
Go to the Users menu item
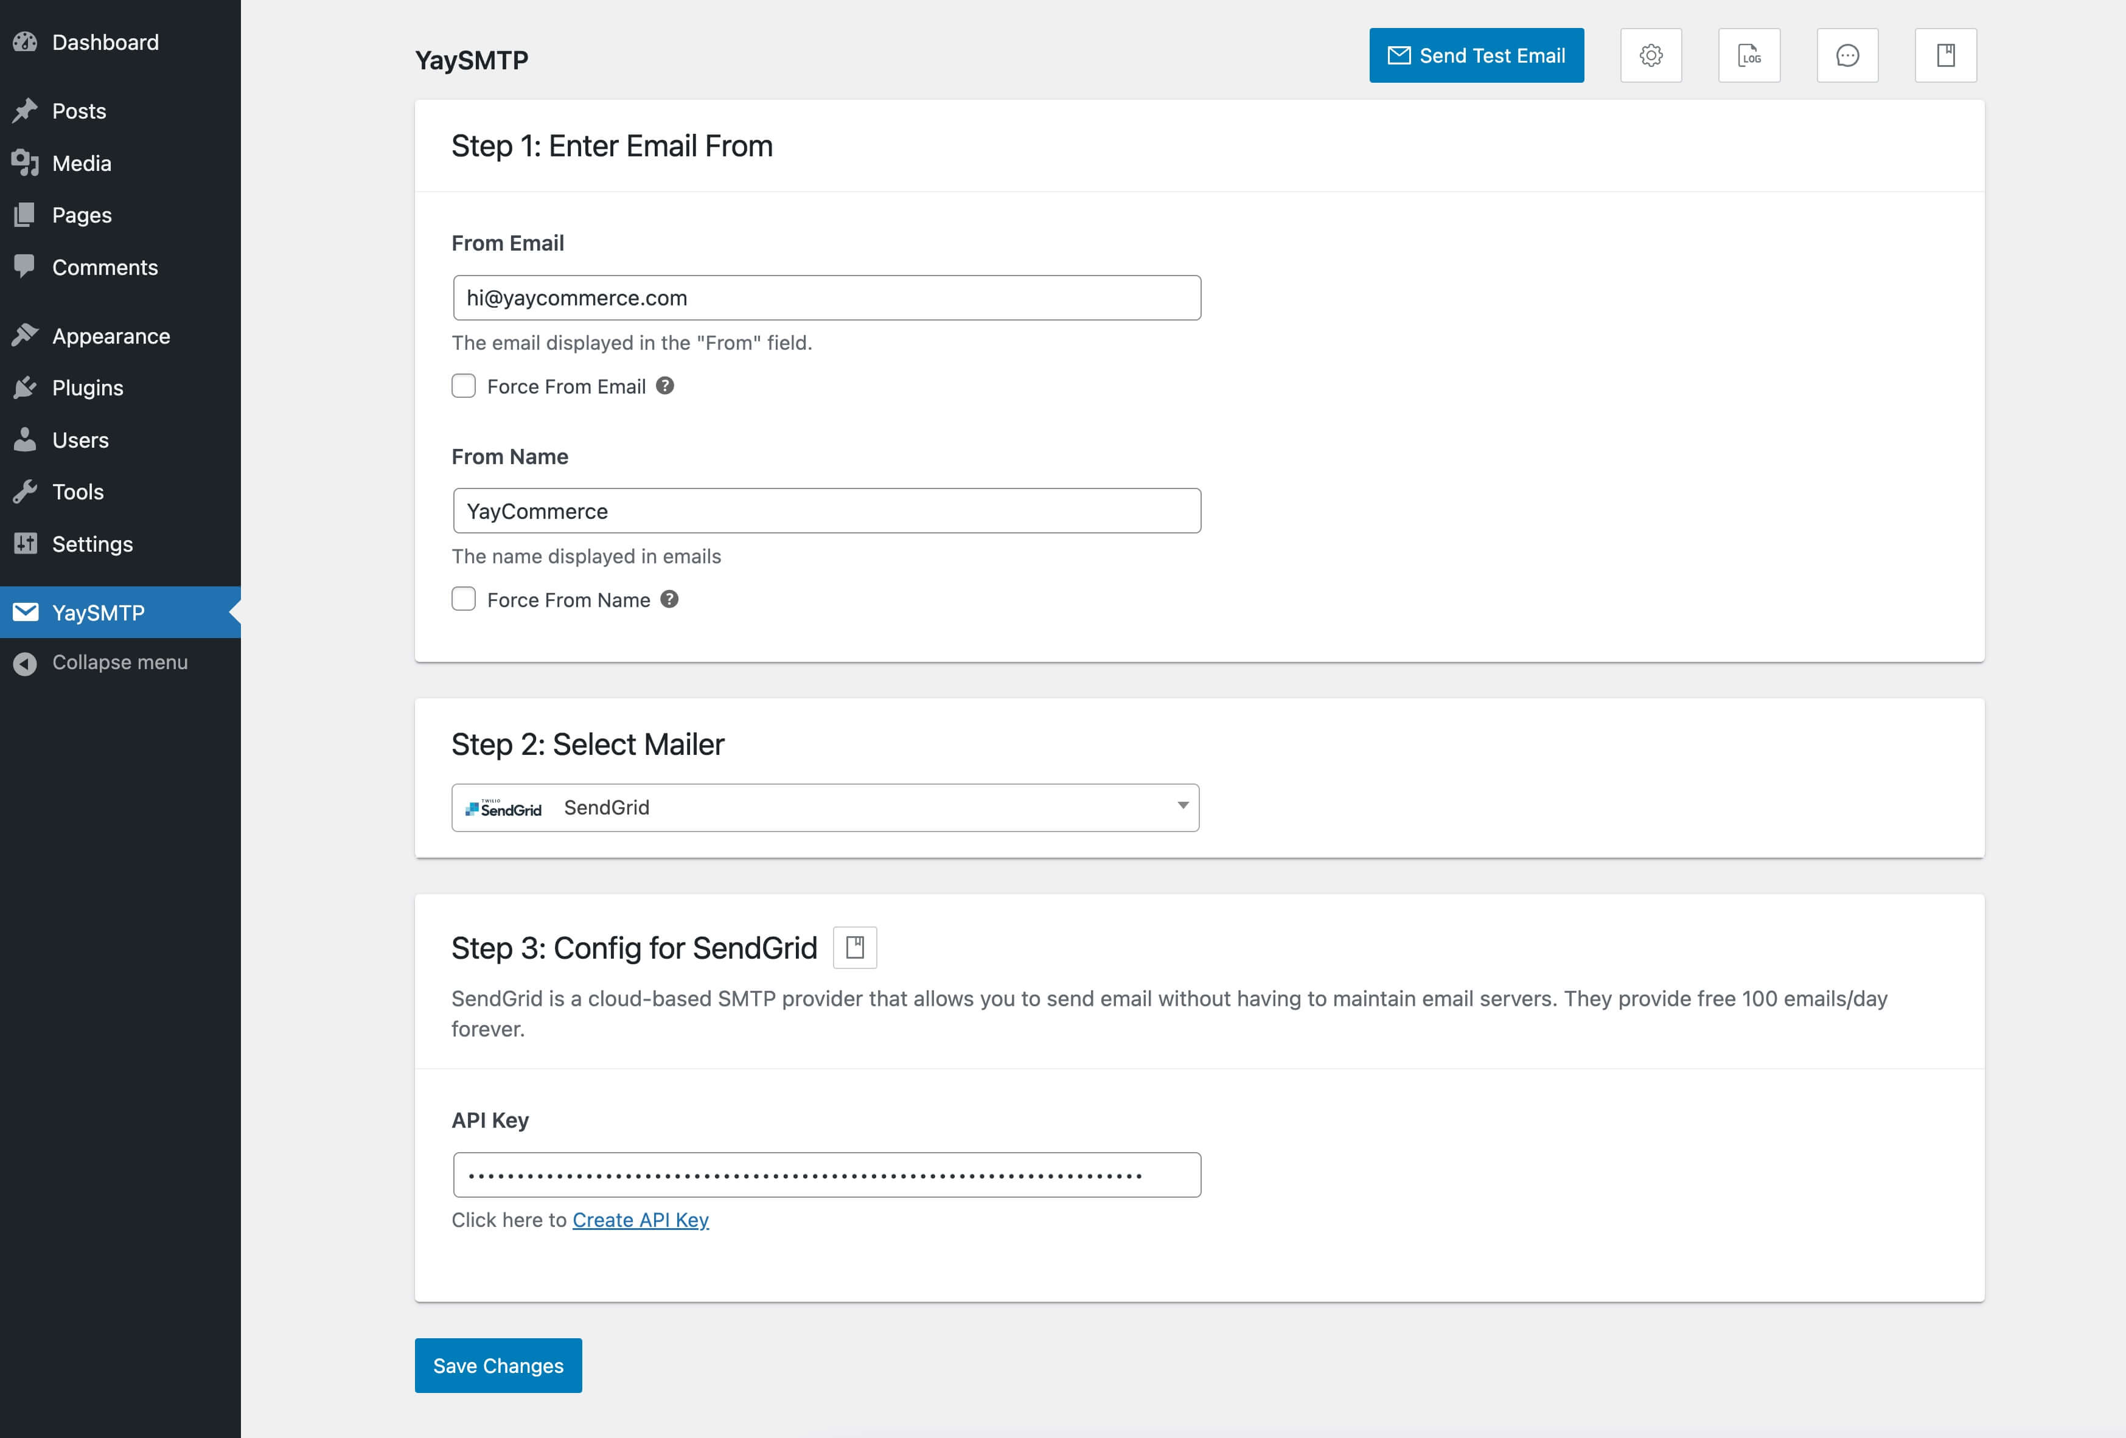pos(120,440)
